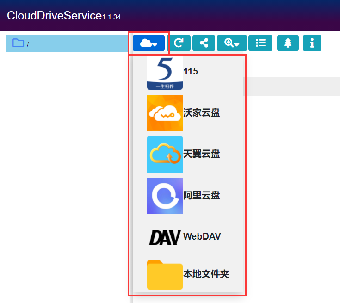
Task: Click the root path breadcrumb slash
Action: 28,44
